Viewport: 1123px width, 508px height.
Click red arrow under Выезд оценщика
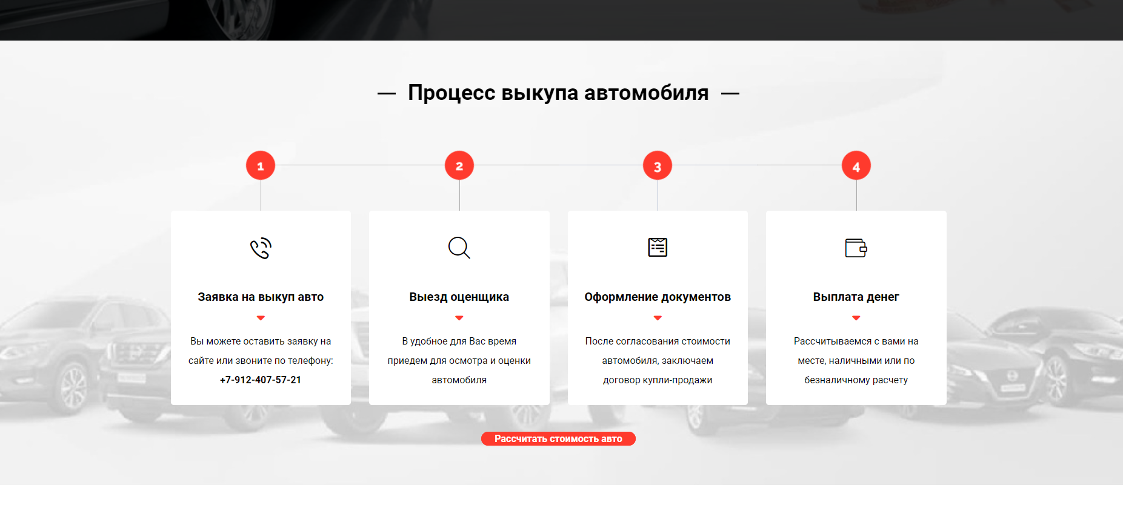tap(459, 318)
